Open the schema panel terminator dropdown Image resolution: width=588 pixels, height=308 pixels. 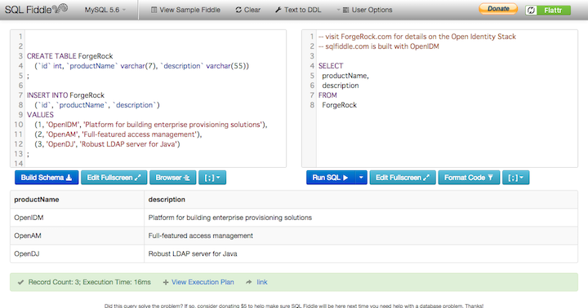(212, 178)
